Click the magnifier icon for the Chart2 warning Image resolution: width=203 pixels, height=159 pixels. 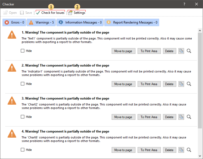coord(189,117)
